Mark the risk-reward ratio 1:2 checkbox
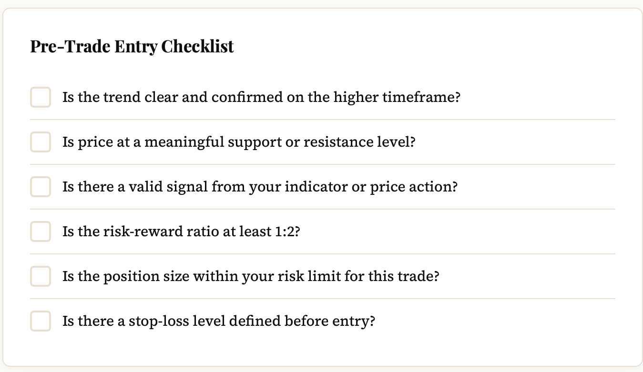 [x=41, y=231]
